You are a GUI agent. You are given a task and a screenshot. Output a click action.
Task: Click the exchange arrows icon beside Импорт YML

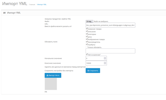click(4, 13)
